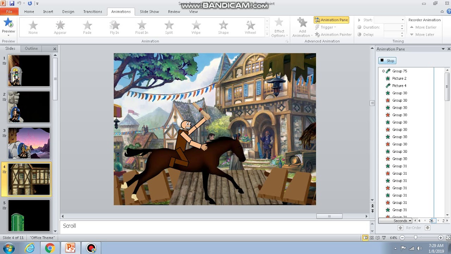Click Move Later in Reorder Animation
This screenshot has height=254, width=451.
pyautogui.click(x=422, y=35)
